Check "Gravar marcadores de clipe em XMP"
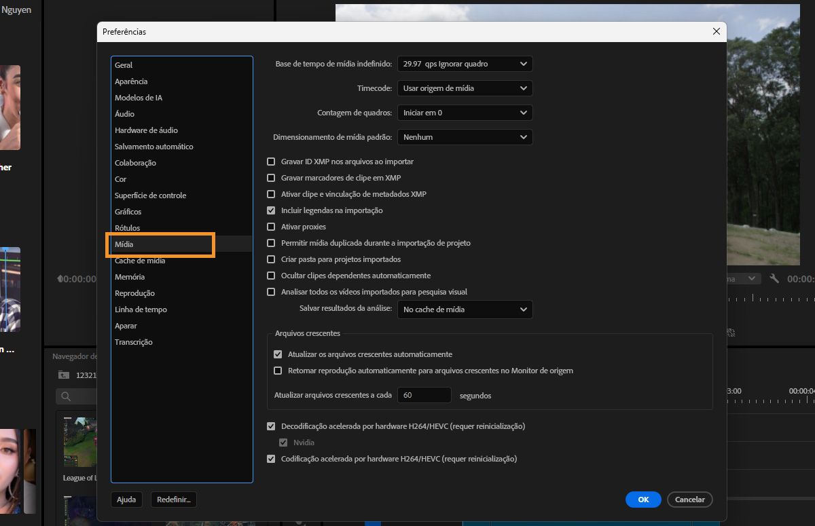The image size is (815, 526). pos(272,177)
